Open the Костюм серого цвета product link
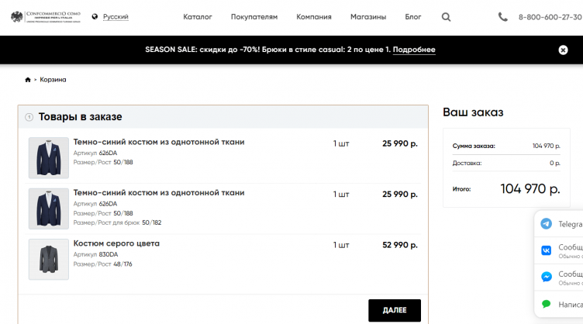Image resolution: width=583 pixels, height=324 pixels. pos(116,243)
